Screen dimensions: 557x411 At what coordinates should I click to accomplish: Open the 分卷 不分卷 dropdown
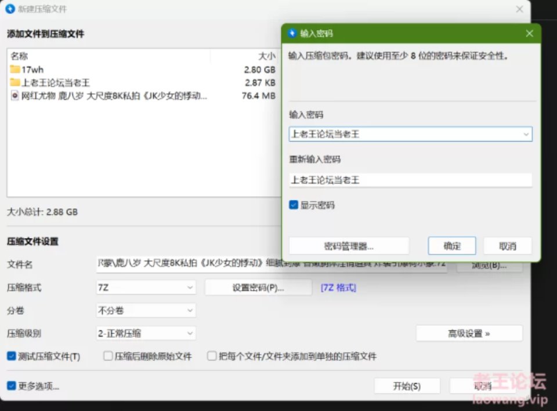click(146, 311)
